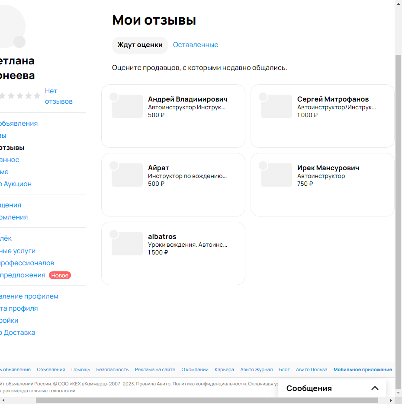Click thumbnail of Айрат listing
Viewport: 402px width, 404px height.
click(x=127, y=175)
